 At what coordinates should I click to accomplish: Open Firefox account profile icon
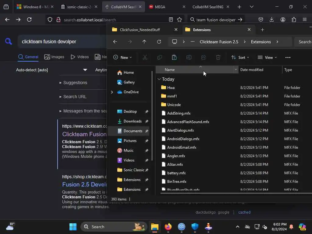pos(283,19)
